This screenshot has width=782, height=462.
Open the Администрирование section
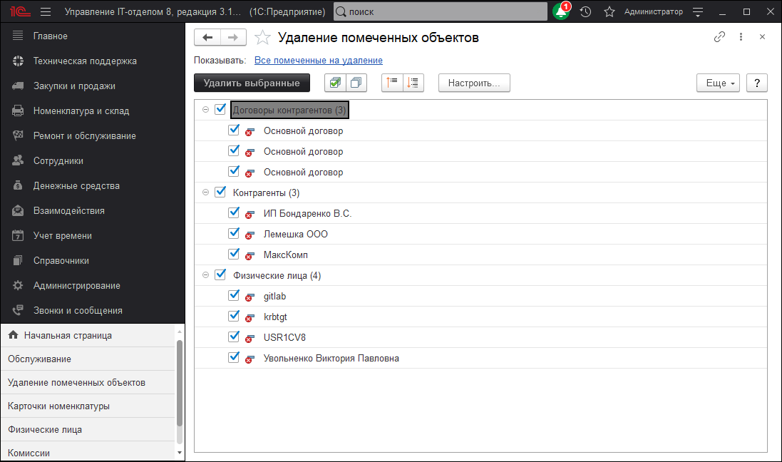pyautogui.click(x=76, y=285)
